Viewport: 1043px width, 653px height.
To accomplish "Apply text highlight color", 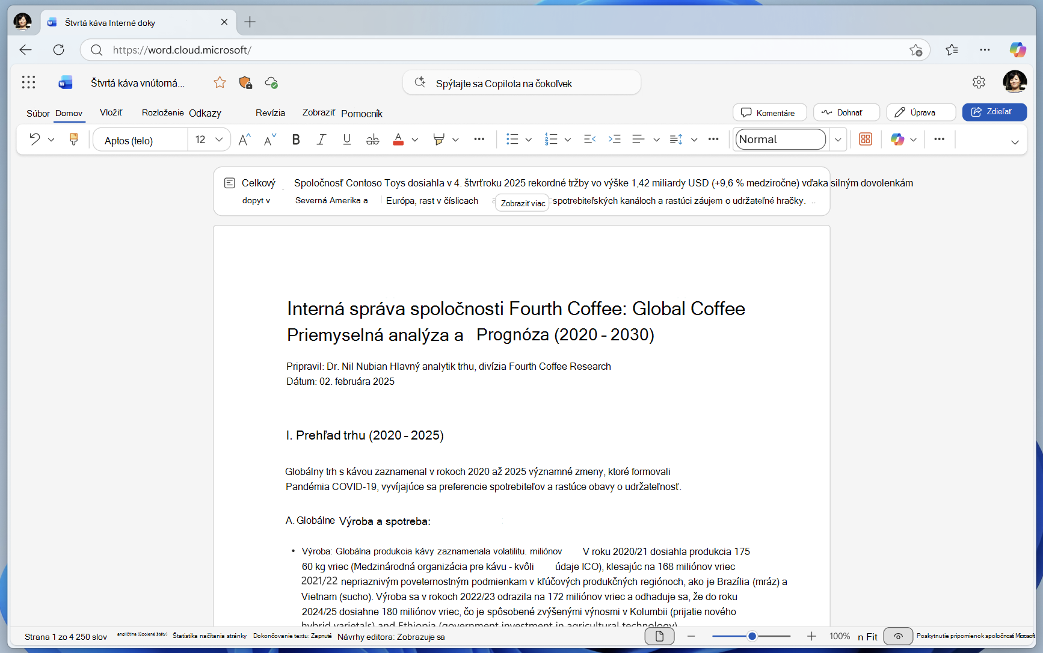I will click(438, 139).
